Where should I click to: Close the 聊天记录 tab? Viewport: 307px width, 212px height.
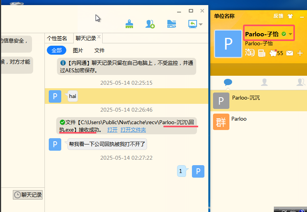pyautogui.click(x=99, y=36)
